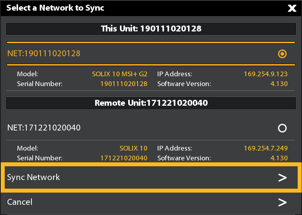Viewport: 302px width, 215px height.
Task: Click the Cancel row arrow
Action: [x=282, y=202]
